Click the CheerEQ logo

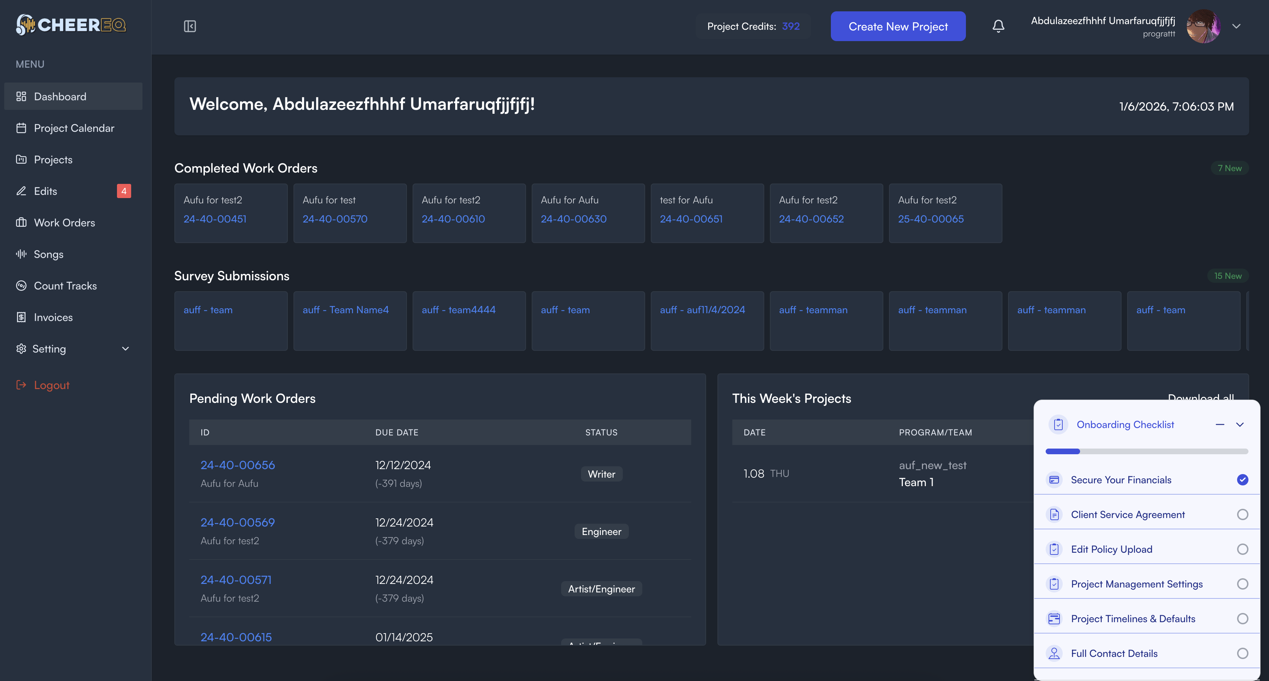coord(71,24)
